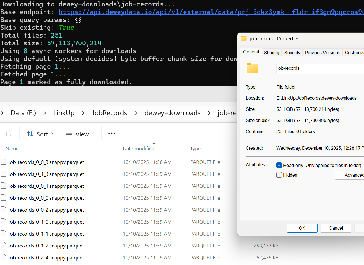Screen dimensions: 364x265
Task: Click OK in the Properties dialog
Action: [x=302, y=228]
